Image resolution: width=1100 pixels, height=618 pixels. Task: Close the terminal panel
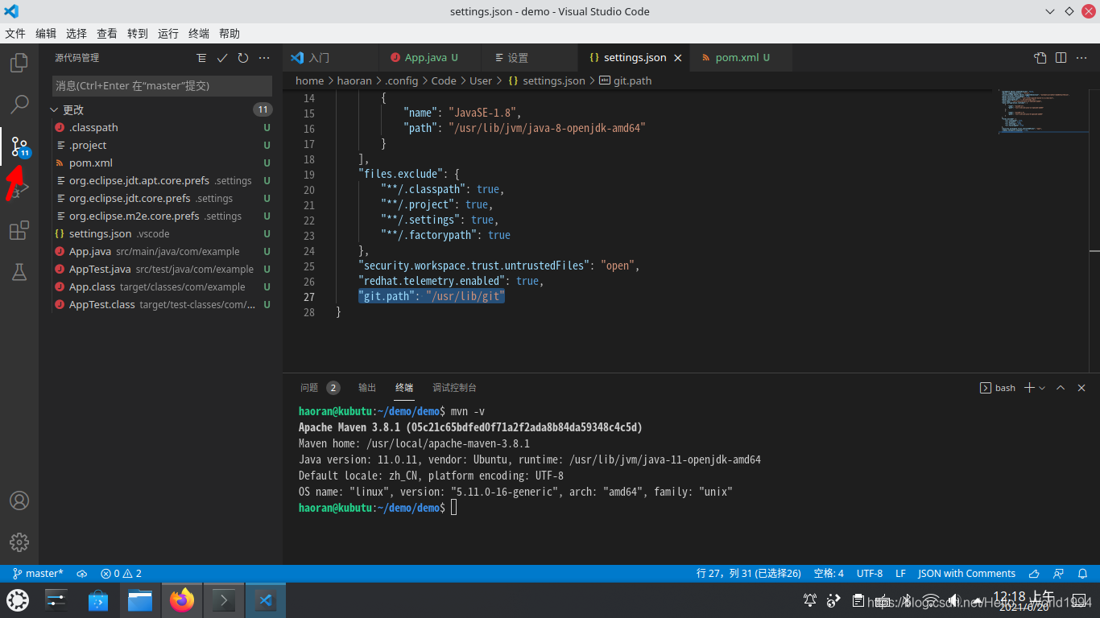[1081, 388]
